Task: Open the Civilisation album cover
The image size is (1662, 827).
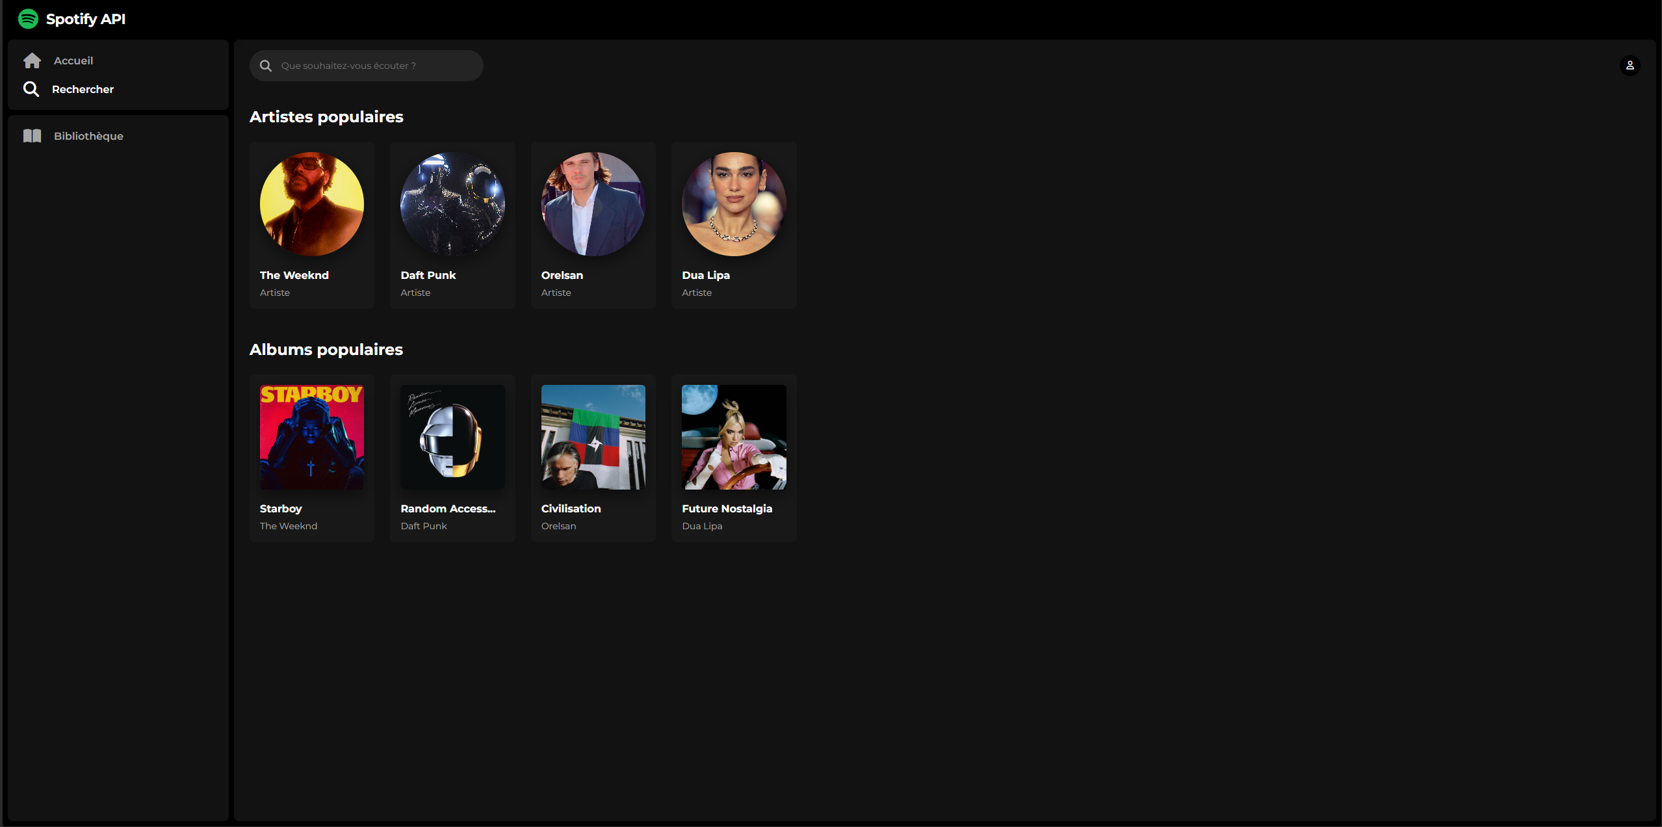Action: (593, 437)
